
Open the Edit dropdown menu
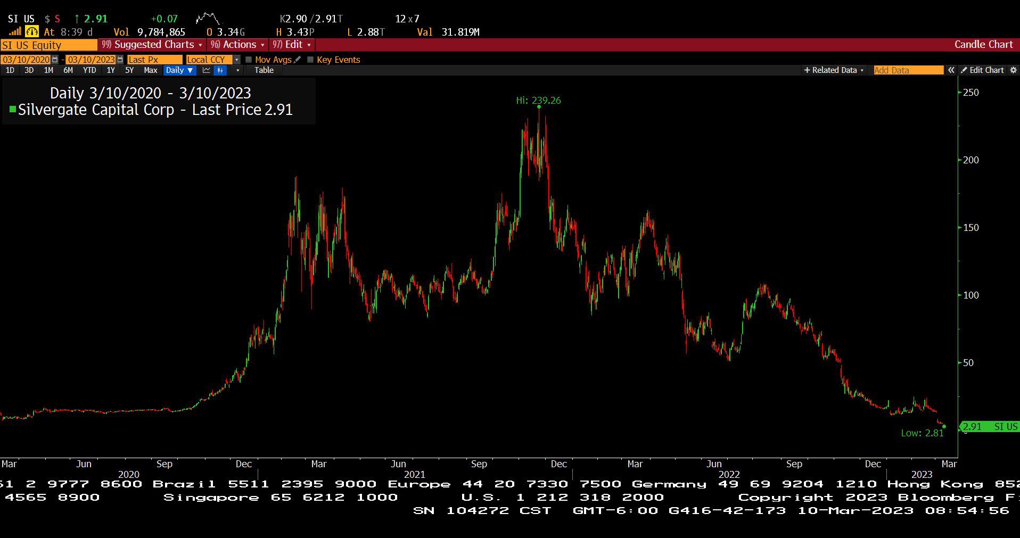point(292,45)
